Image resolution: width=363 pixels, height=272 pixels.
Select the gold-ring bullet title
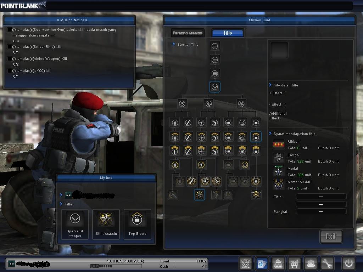175,165
